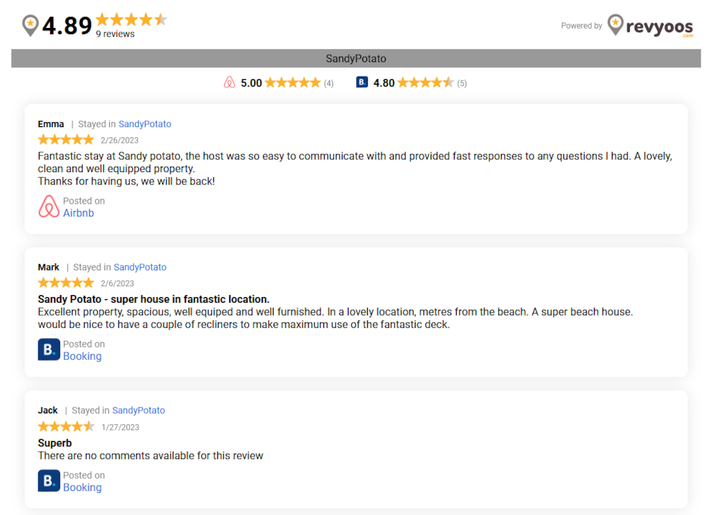Open the SandyPotato link in Mark's review
Screen dimensions: 711x515
(140, 267)
